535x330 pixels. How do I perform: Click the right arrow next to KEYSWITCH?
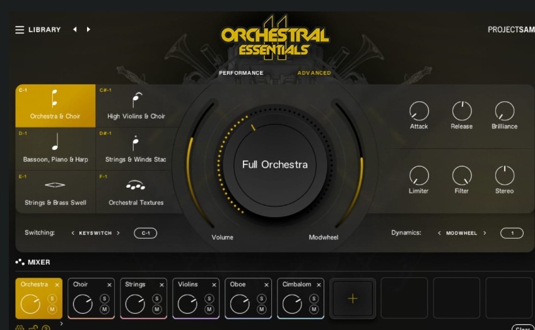(118, 233)
